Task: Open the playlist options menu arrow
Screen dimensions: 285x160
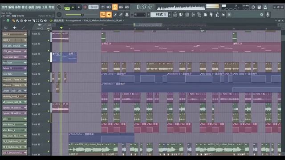Action: click(x=4, y=21)
